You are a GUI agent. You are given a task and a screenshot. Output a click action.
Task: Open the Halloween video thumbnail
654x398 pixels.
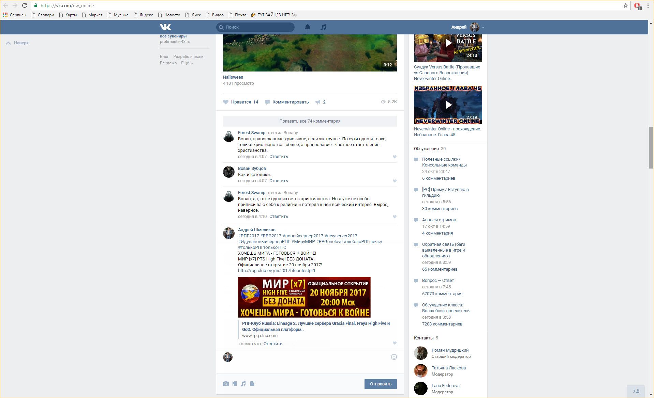(310, 53)
